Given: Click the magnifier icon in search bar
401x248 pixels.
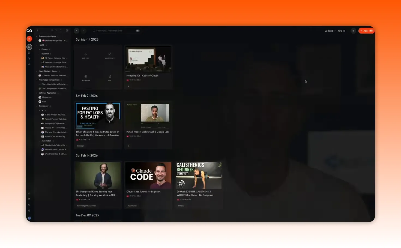Looking at the screenshot, I should (94, 31).
